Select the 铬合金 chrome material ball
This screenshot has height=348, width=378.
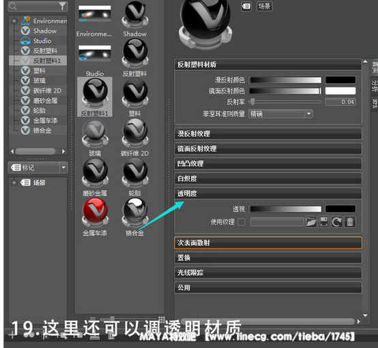click(135, 213)
